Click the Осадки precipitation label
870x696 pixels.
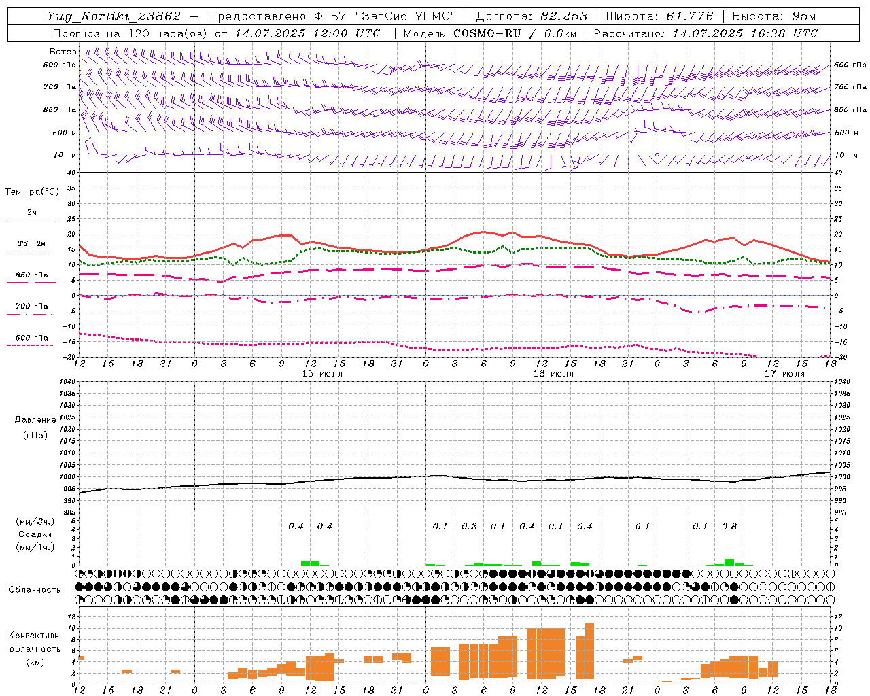[35, 534]
